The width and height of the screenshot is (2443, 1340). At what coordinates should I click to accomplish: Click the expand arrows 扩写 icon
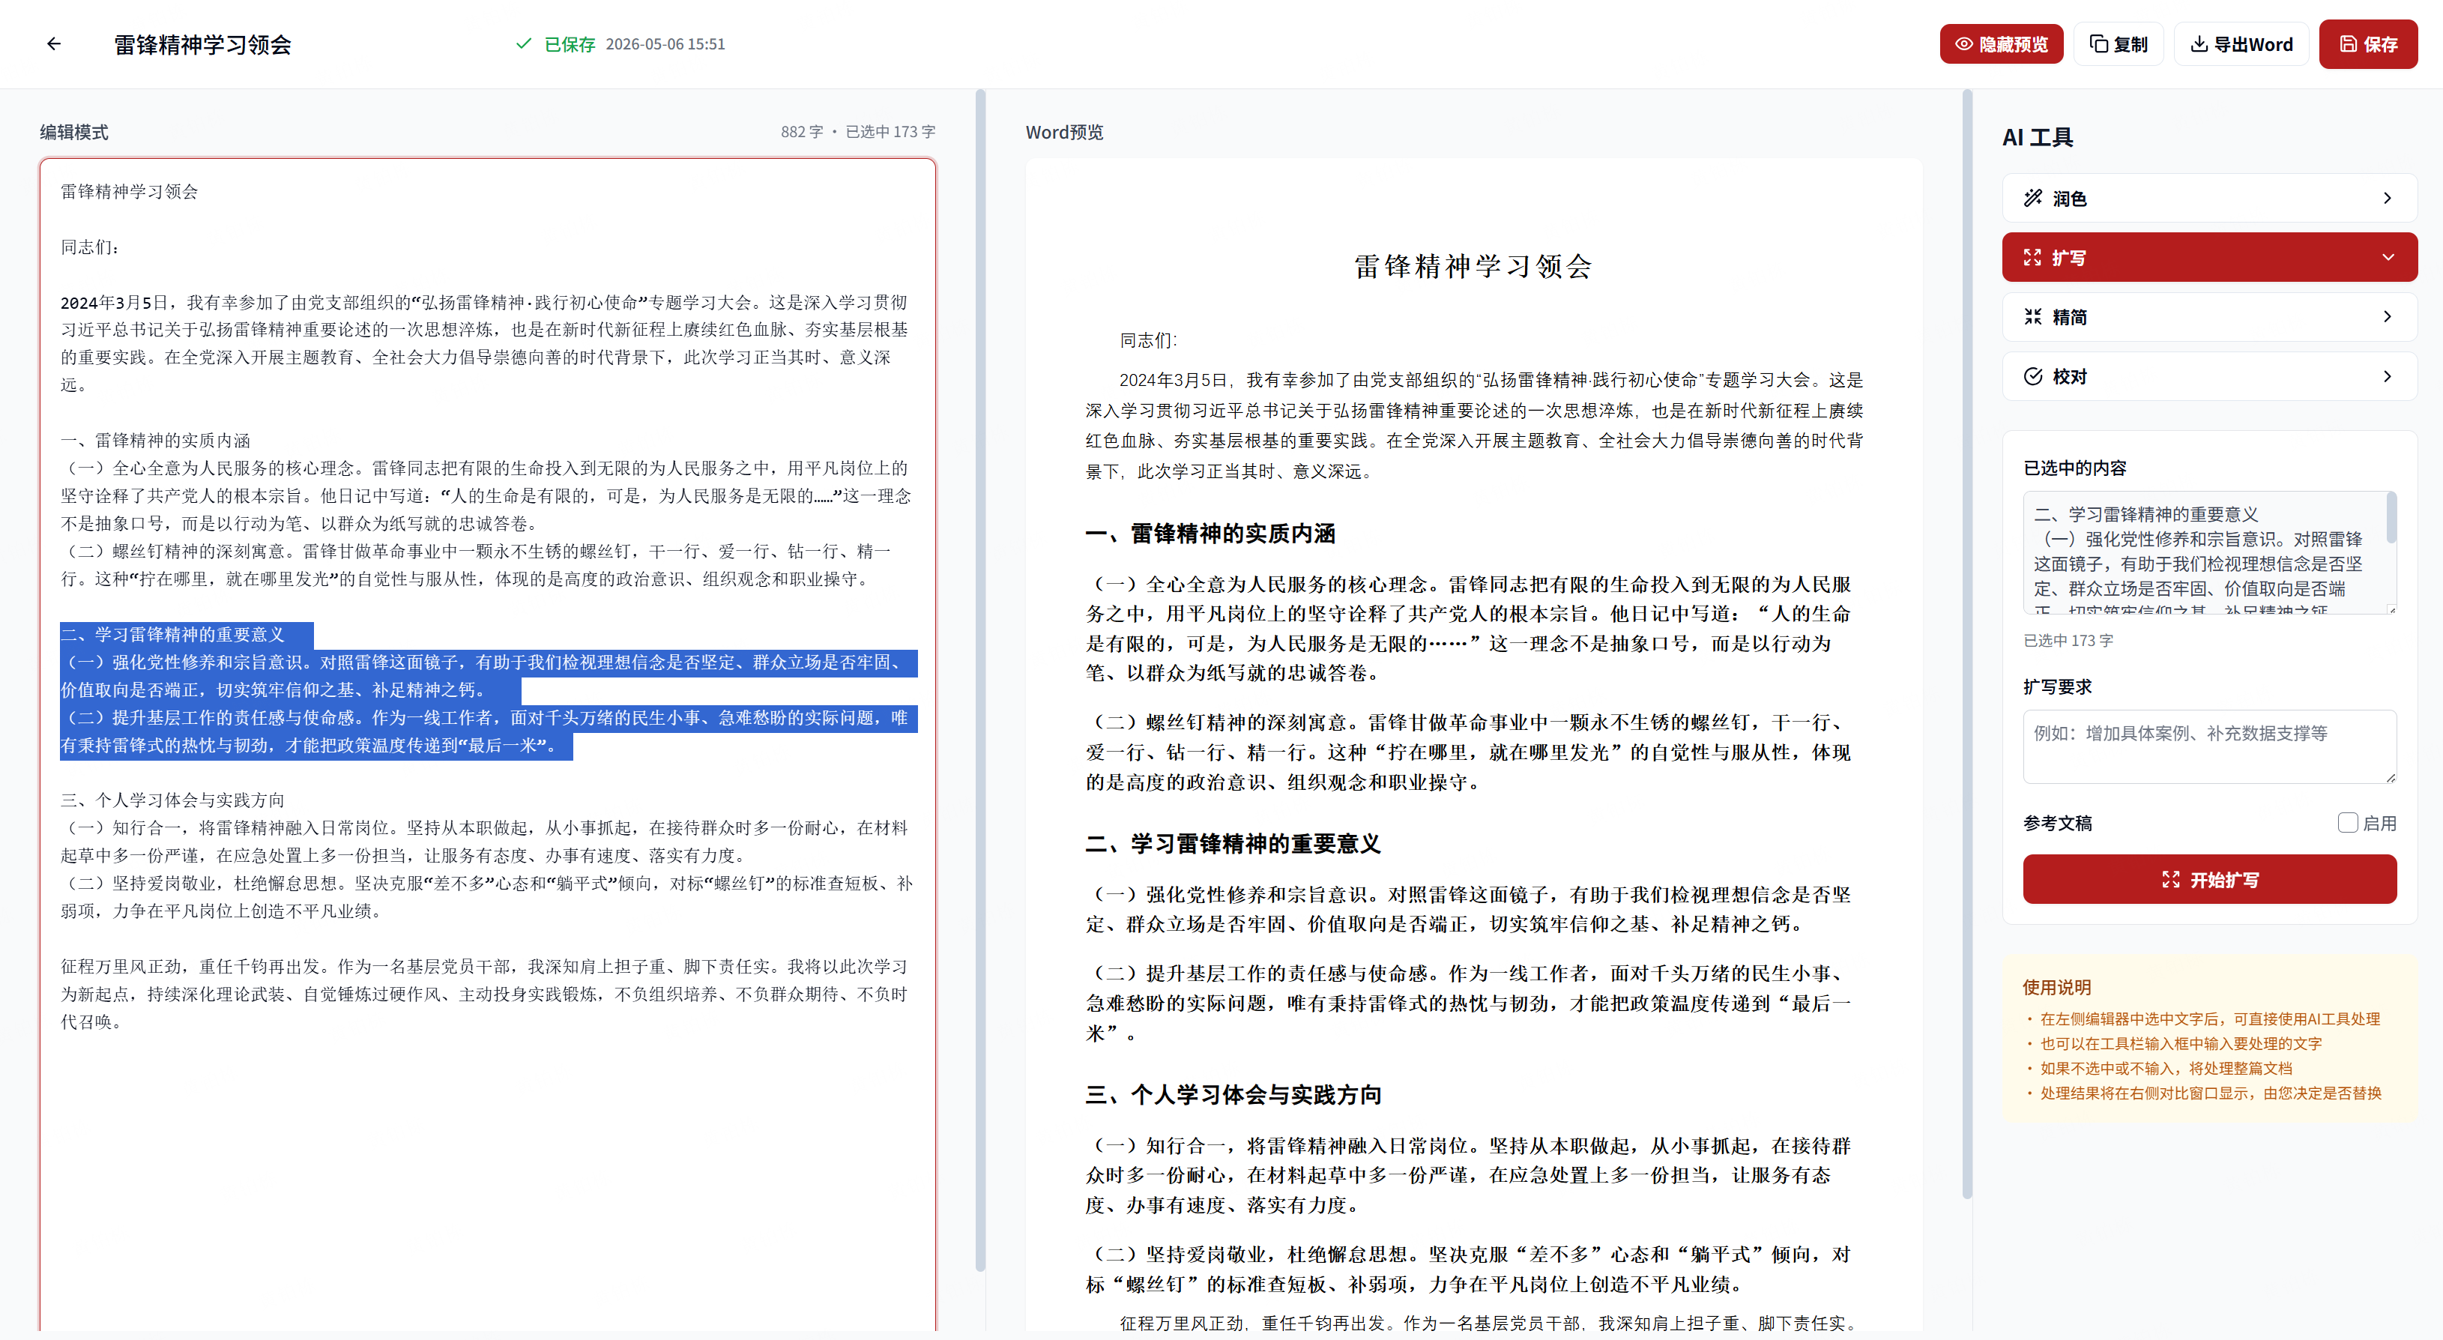tap(2032, 258)
